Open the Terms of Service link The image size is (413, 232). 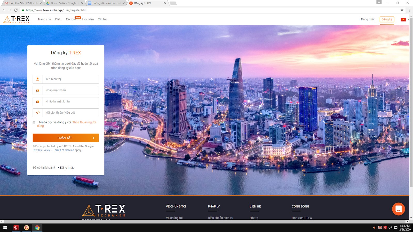coord(63,150)
